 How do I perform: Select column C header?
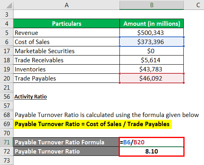click(x=194, y=5)
